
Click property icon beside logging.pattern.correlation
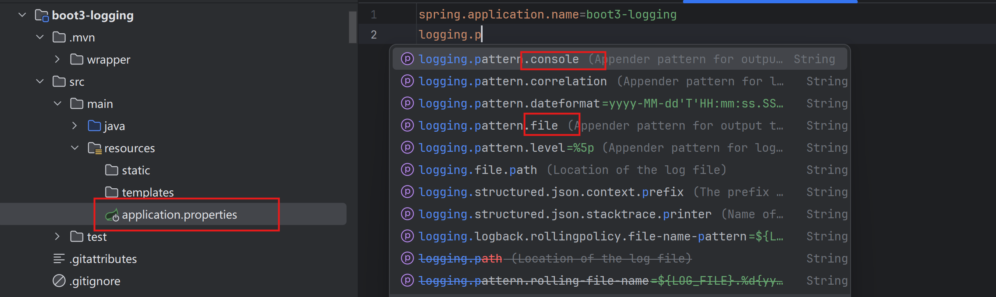pyautogui.click(x=407, y=81)
